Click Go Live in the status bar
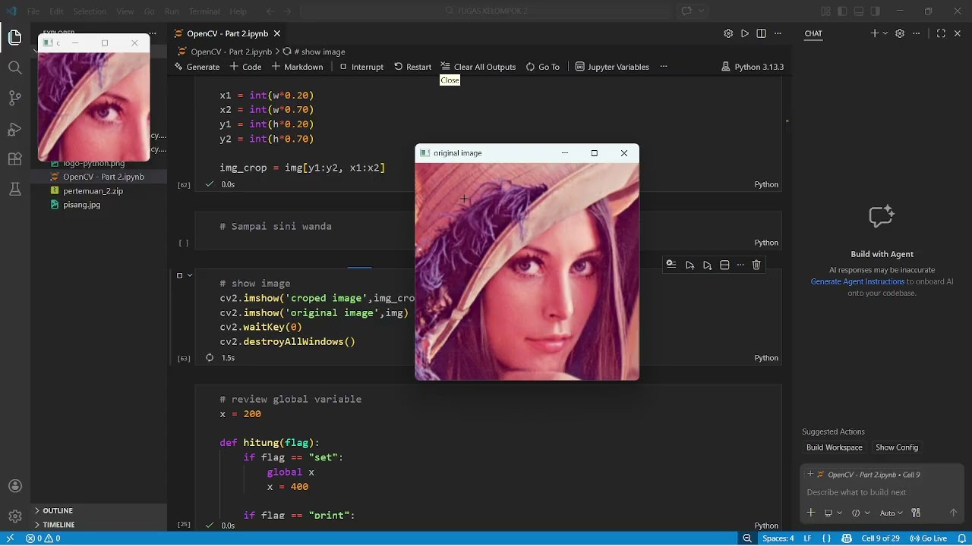 coord(928,538)
